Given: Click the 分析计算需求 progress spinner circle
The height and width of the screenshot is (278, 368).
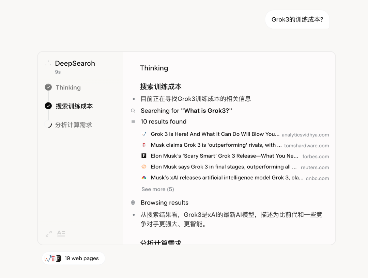Looking at the screenshot, I should click(x=48, y=125).
